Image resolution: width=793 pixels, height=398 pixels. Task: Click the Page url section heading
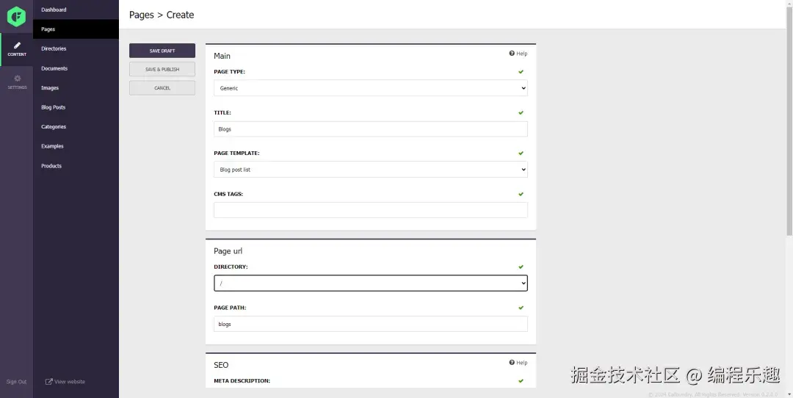pyautogui.click(x=228, y=251)
